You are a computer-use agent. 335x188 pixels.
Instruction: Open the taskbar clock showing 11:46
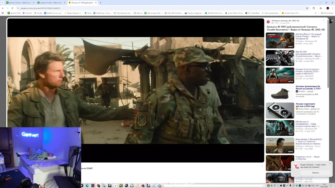coord(324,185)
